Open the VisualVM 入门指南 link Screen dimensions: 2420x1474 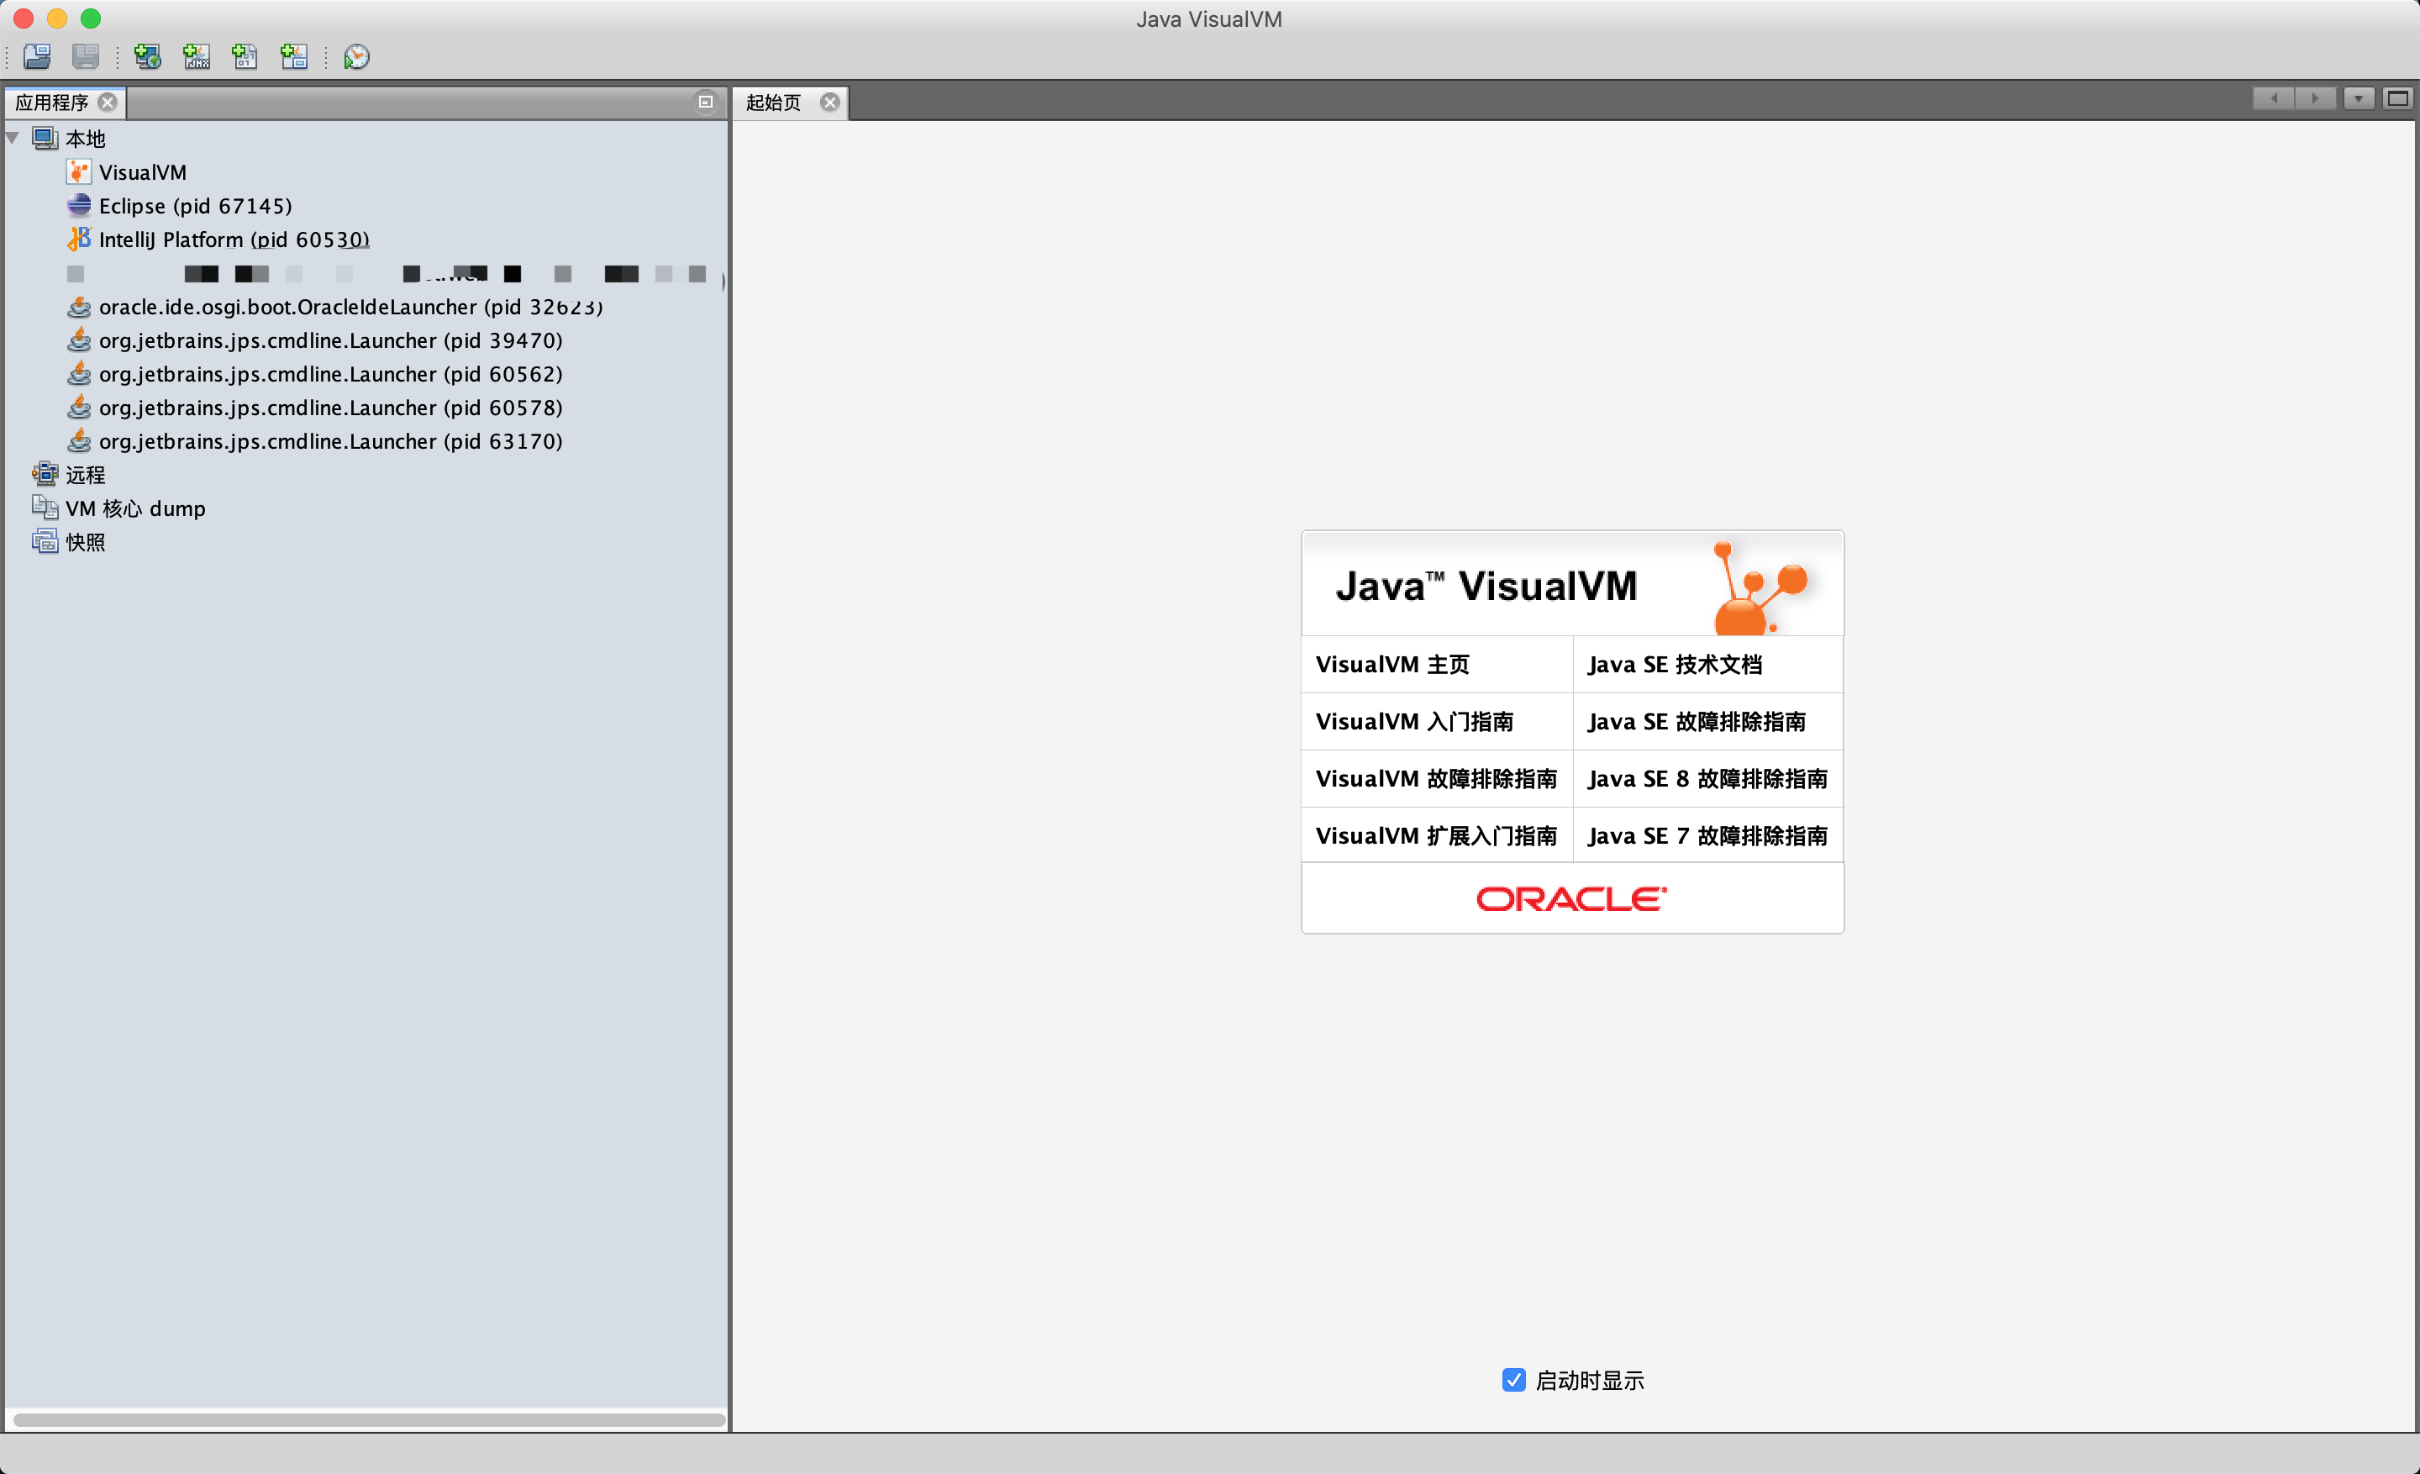tap(1414, 722)
